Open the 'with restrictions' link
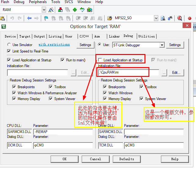Screen dimensions: 196x169 point(54,45)
